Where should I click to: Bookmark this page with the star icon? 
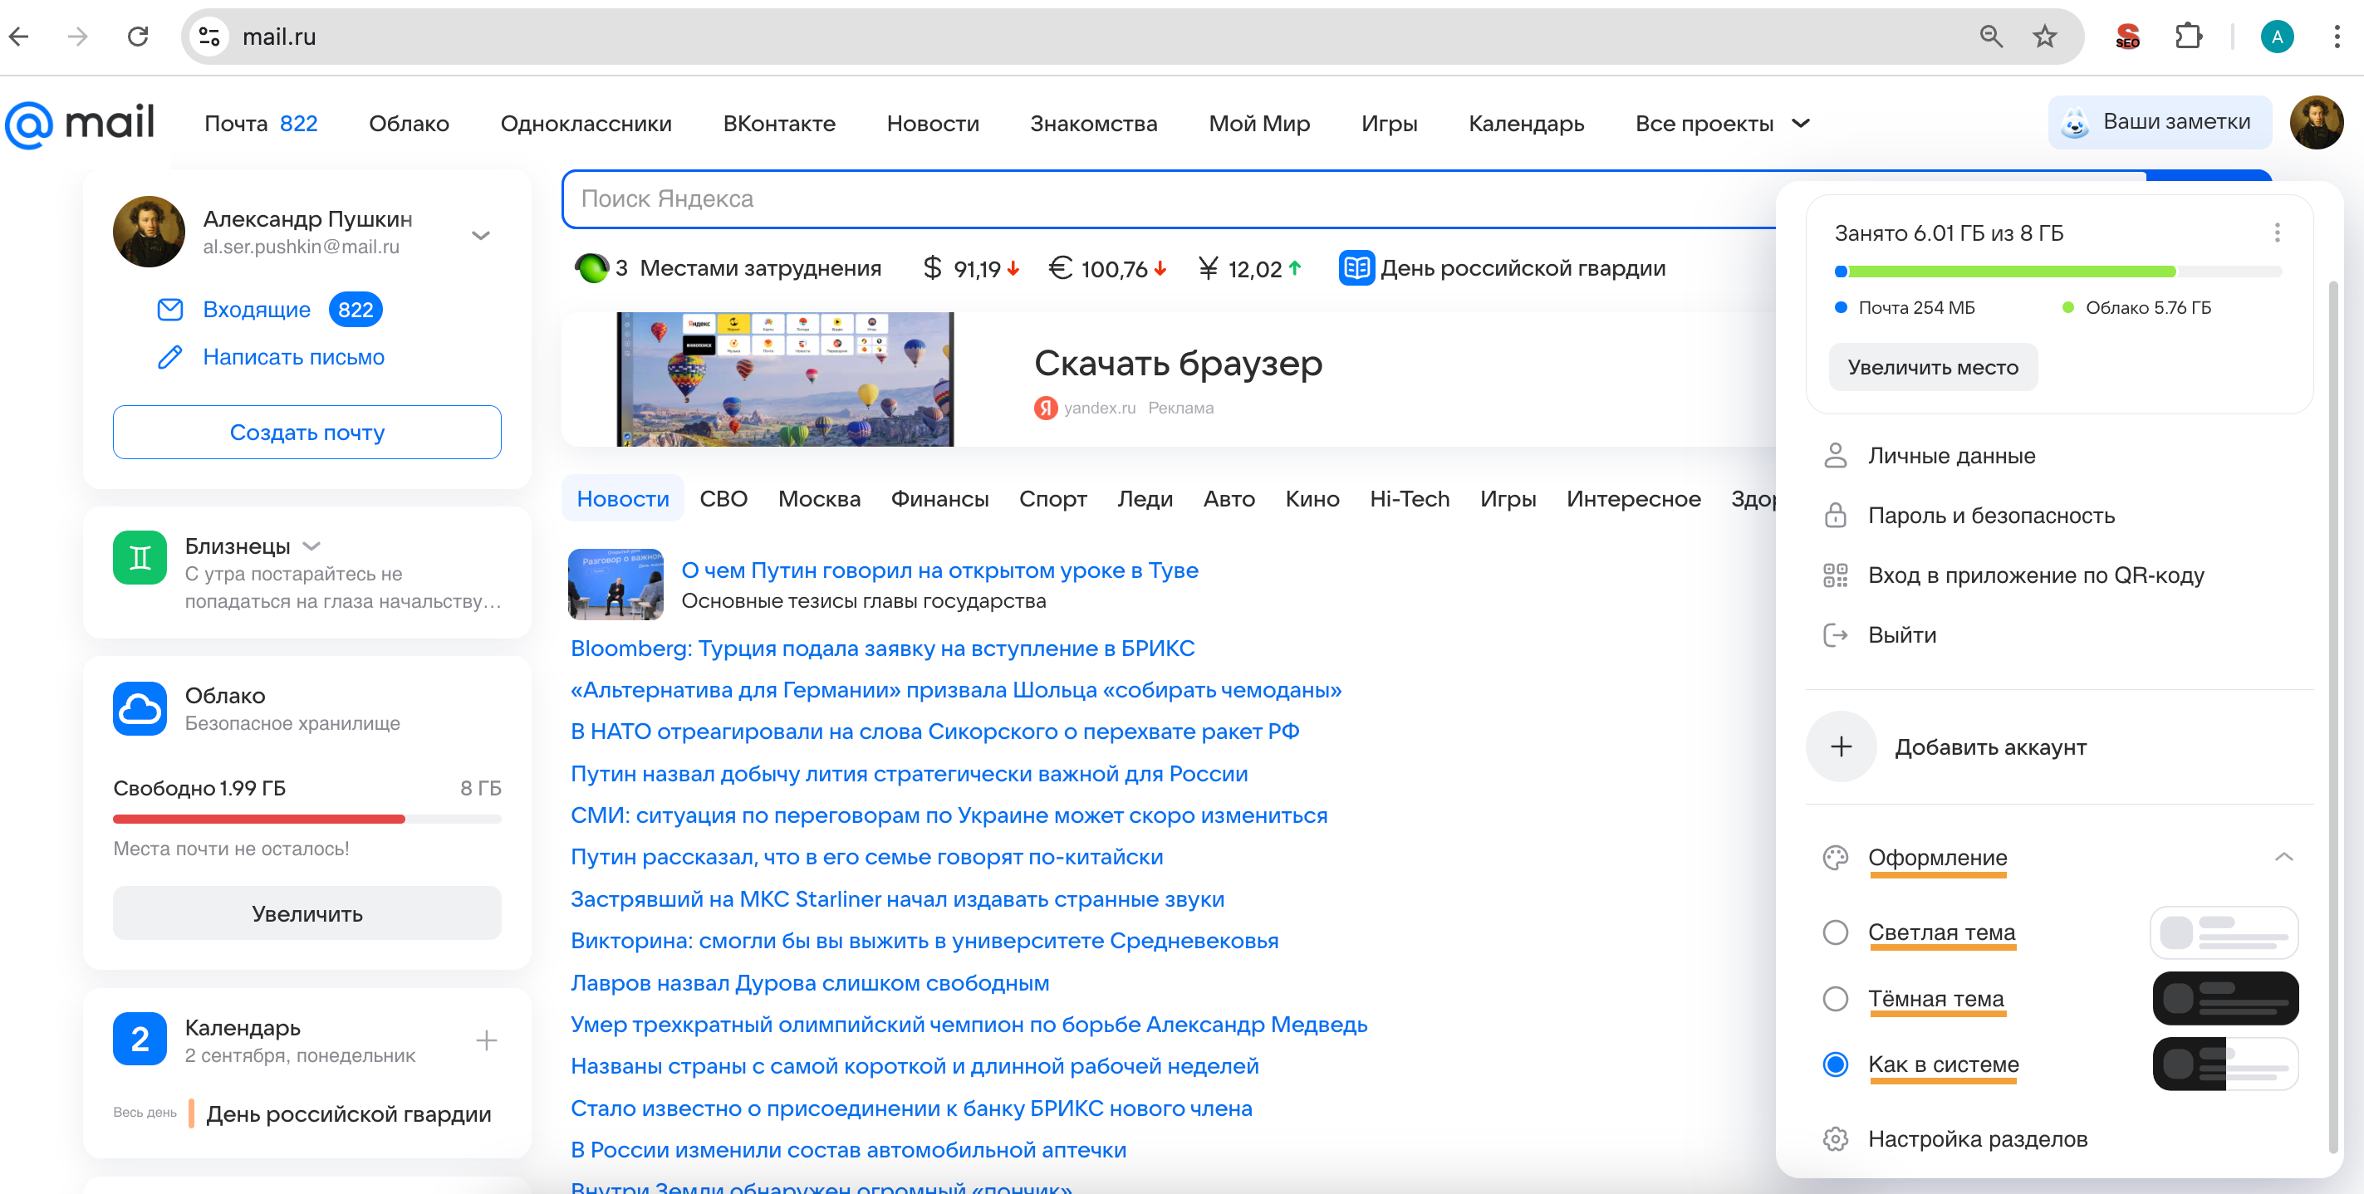[x=2045, y=37]
